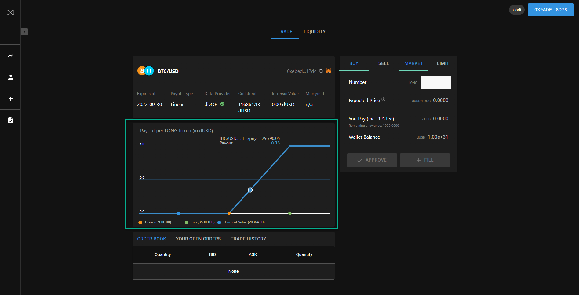Open the user profile icon in sidebar
Screen dimensions: 579x295
10,77
